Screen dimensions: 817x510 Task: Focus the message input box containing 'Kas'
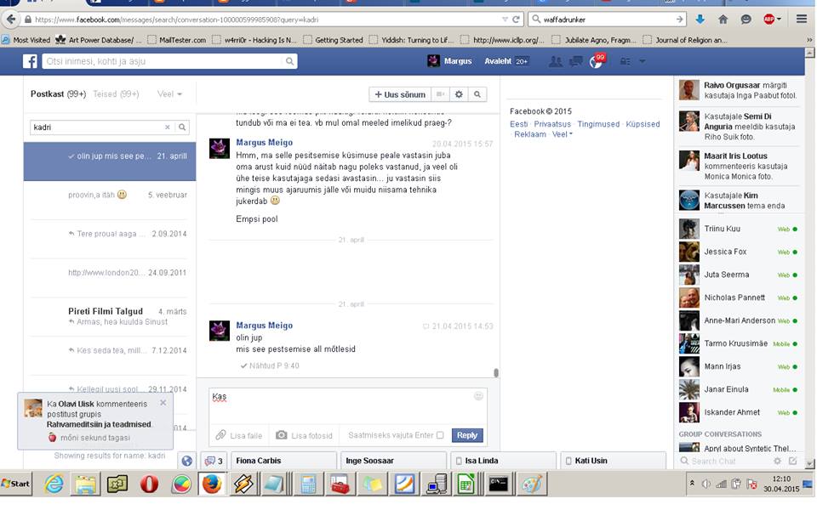pos(348,405)
